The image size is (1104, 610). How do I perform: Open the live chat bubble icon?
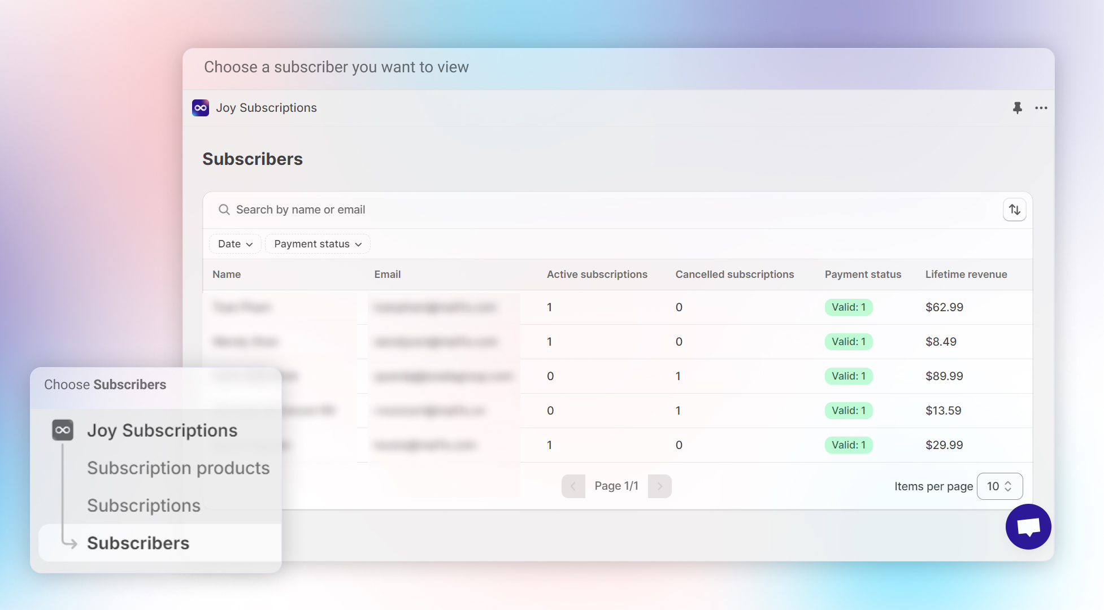click(x=1028, y=526)
